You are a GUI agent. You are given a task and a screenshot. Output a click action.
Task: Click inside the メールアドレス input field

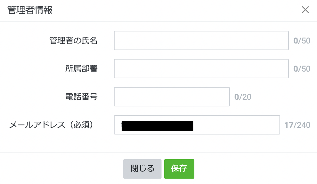click(x=235, y=125)
